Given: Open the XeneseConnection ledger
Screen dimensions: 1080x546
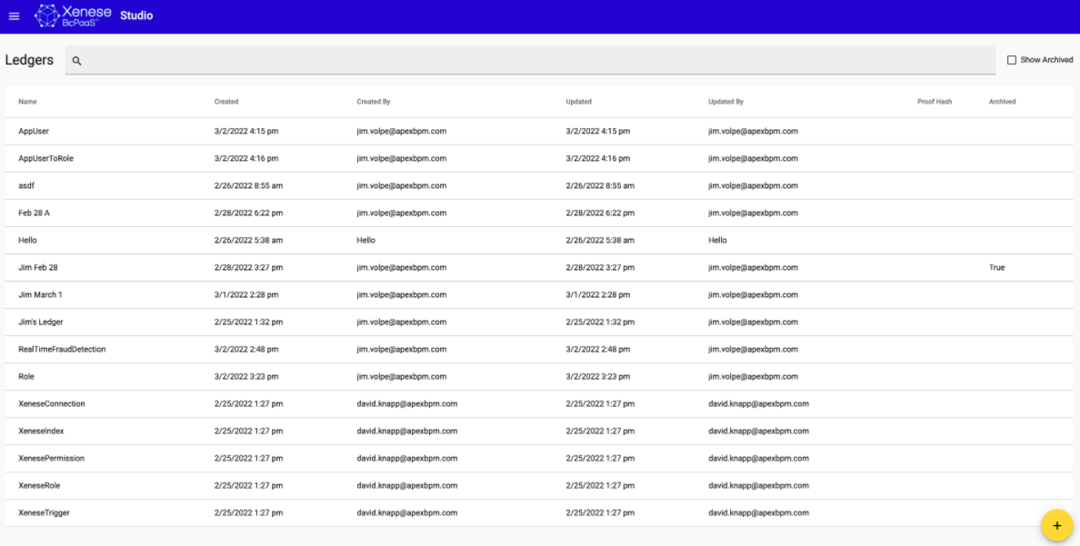Looking at the screenshot, I should click(x=52, y=403).
